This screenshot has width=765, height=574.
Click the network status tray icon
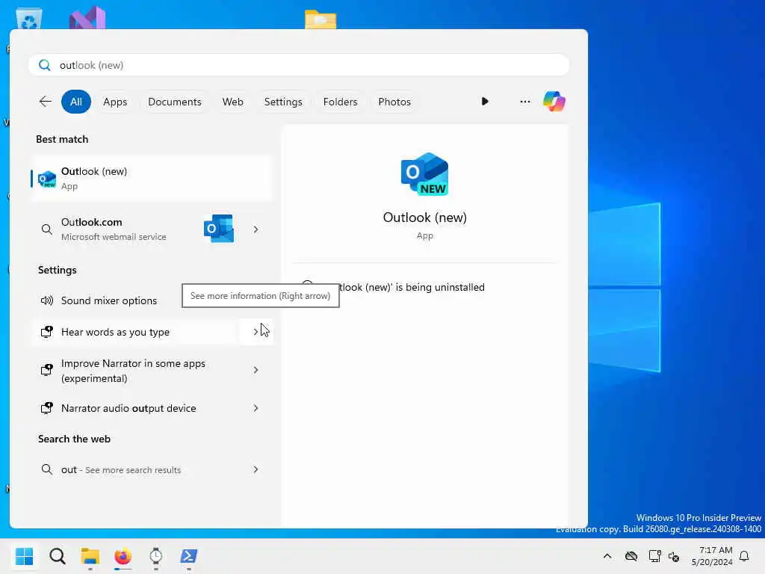point(654,556)
